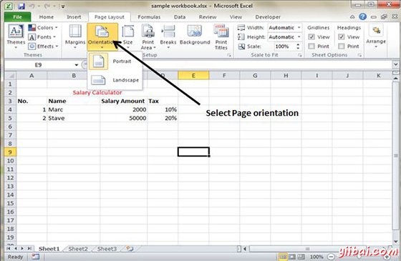Open the Fonts theme menu
401x261 pixels.
point(42,37)
